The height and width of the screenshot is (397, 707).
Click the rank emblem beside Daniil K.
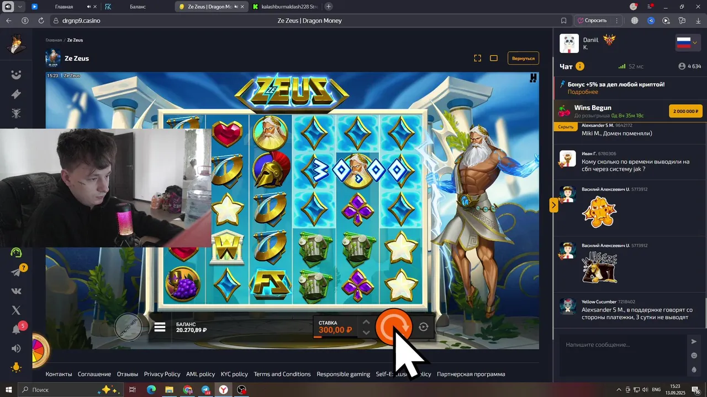[x=609, y=40]
